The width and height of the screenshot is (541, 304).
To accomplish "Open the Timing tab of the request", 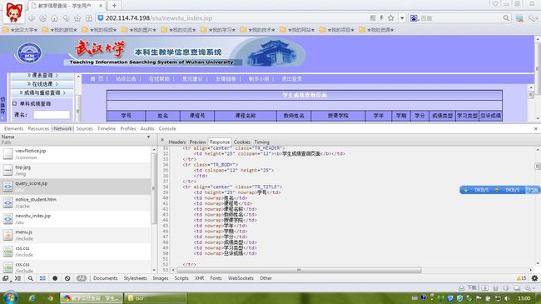I will tap(262, 142).
